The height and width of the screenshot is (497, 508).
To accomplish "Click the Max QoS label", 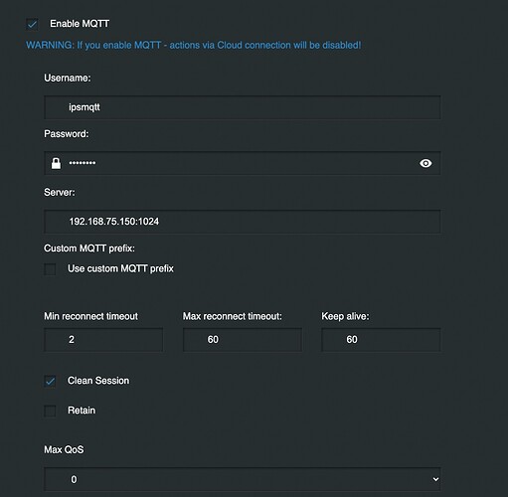I will point(64,449).
